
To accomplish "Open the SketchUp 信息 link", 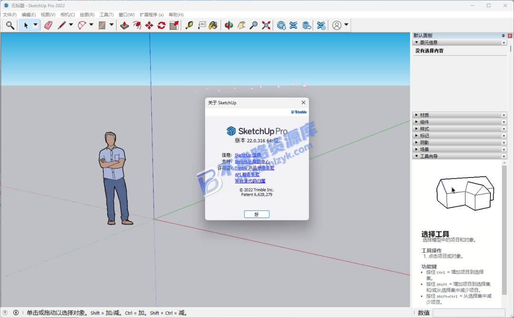I will point(248,155).
